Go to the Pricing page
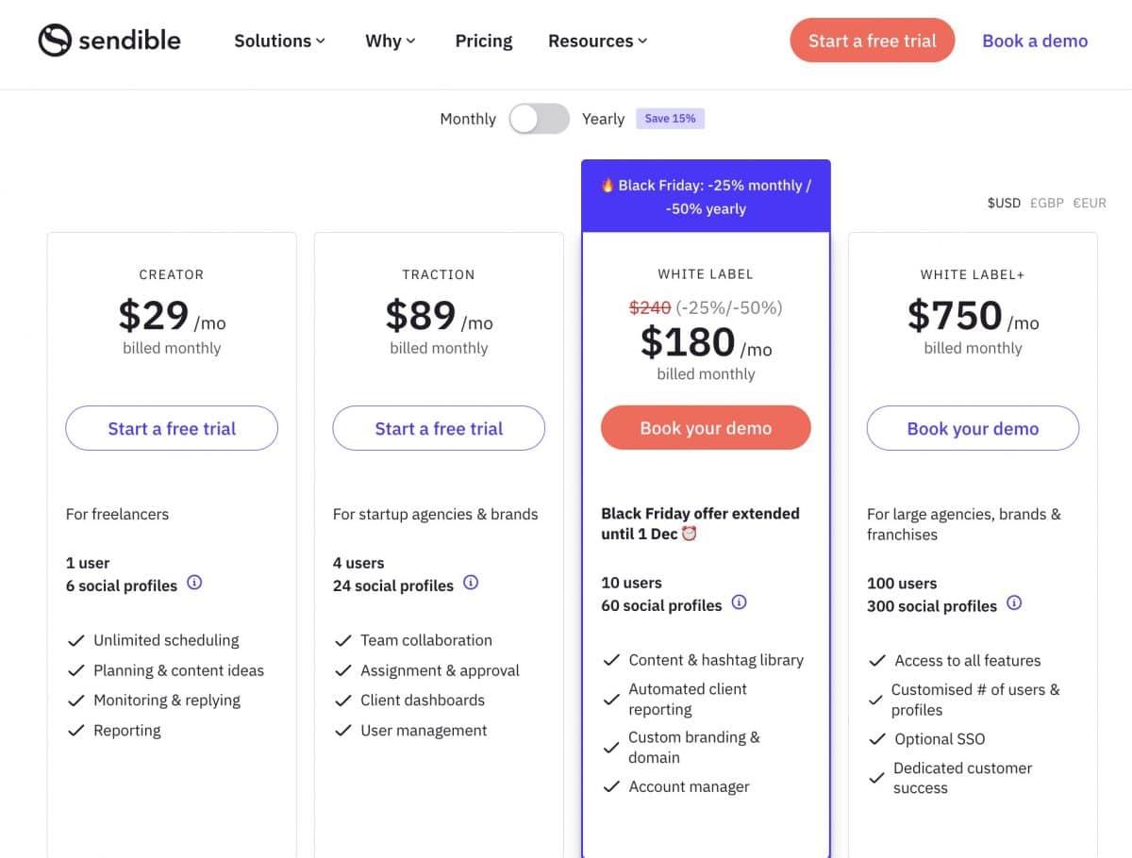Viewport: 1132px width, 858px height. (484, 41)
